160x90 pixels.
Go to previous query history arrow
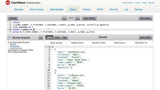tap(64, 18)
